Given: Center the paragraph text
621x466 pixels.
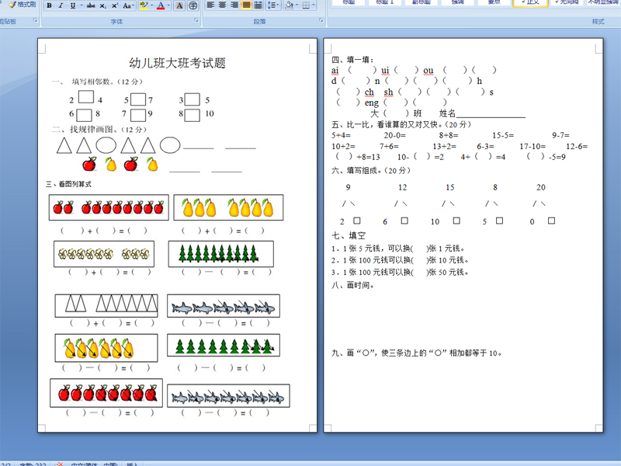Looking at the screenshot, I should pos(222,5).
